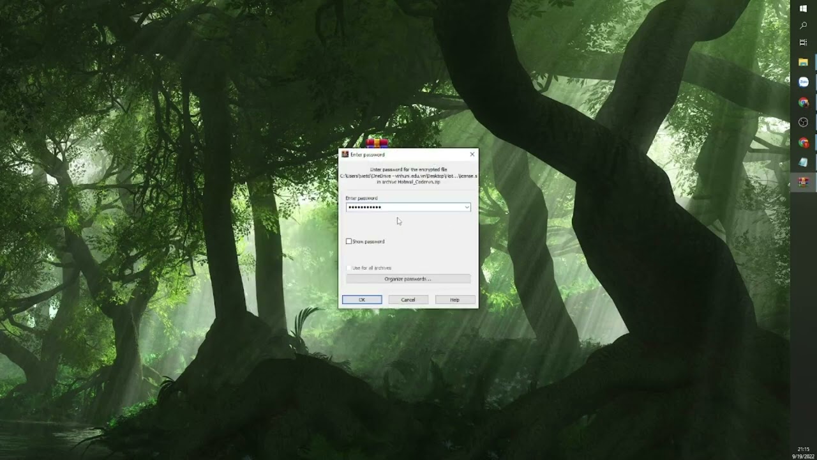Expand the Enter password dropdown arrow

click(x=467, y=207)
